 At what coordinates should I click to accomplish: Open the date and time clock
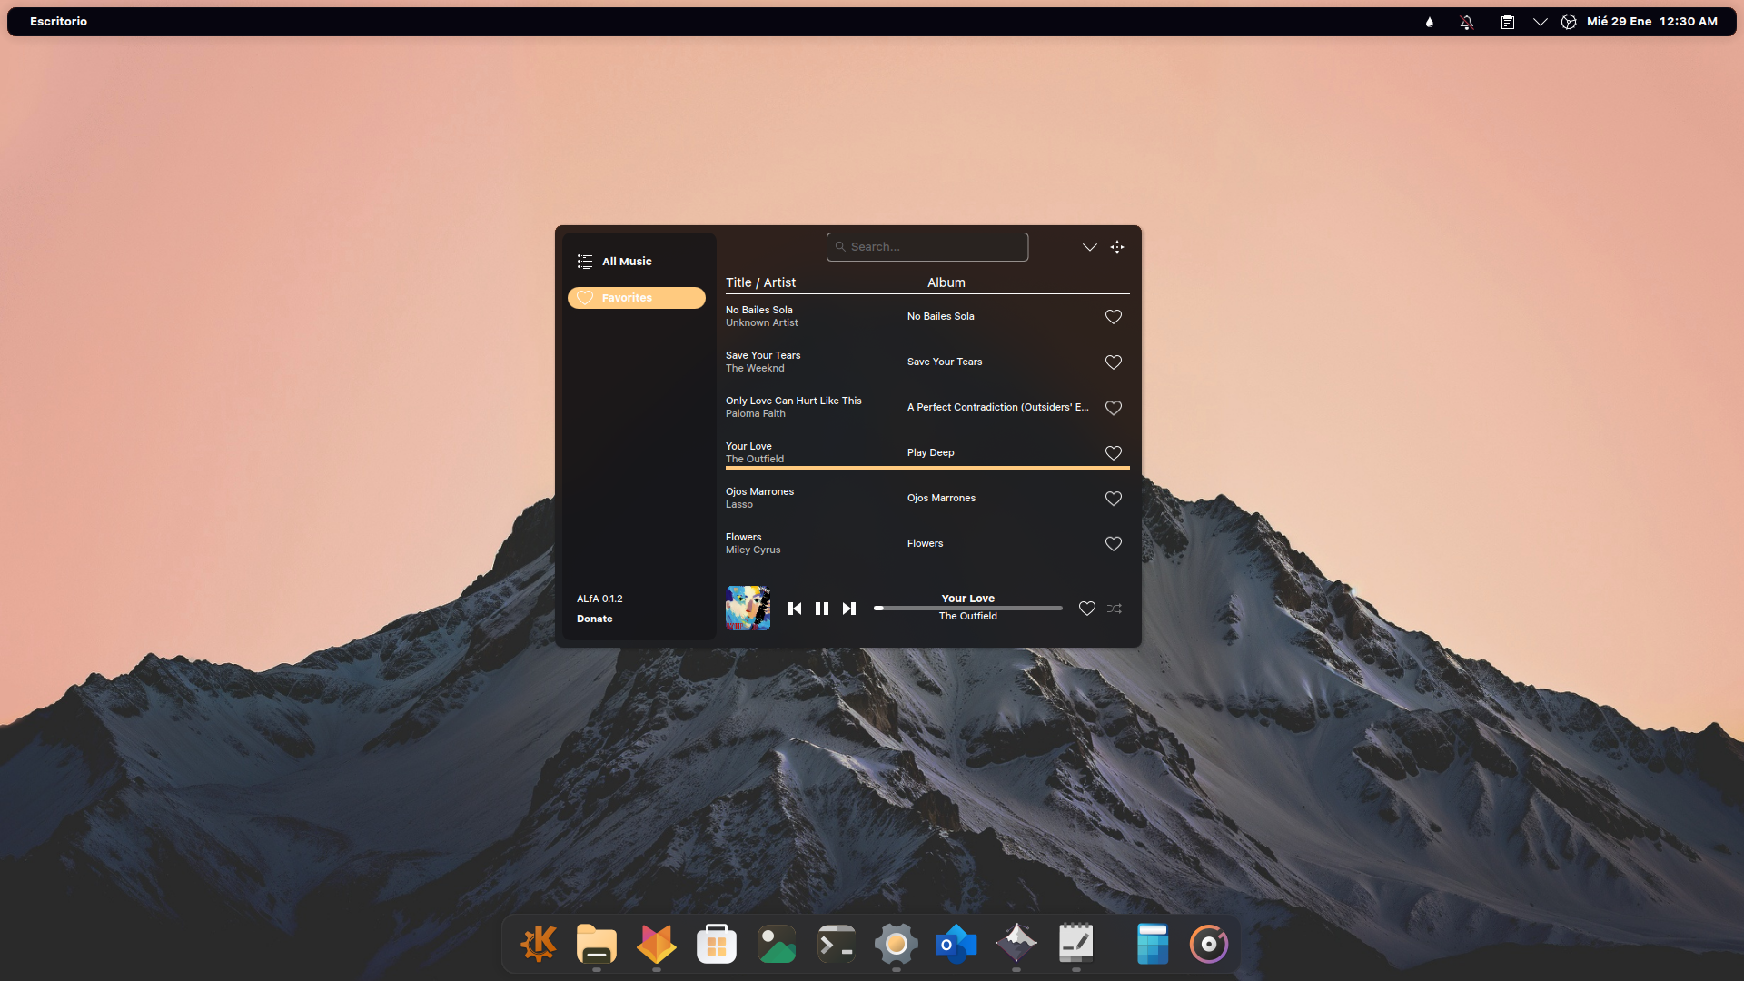click(x=1652, y=21)
